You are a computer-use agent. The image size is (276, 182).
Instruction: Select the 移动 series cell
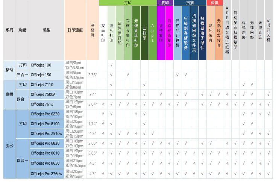click(x=9, y=70)
